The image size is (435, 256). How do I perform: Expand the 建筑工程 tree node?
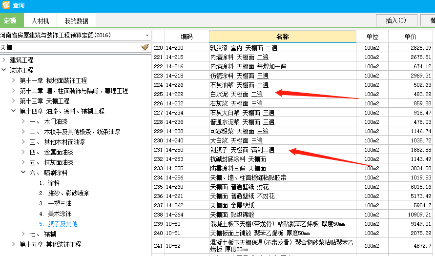coord(3,60)
